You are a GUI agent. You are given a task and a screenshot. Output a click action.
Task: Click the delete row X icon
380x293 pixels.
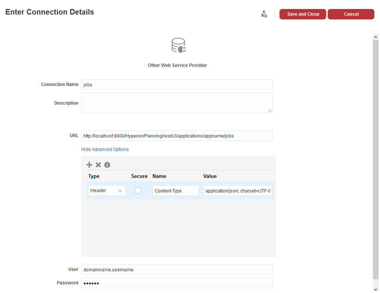pyautogui.click(x=98, y=165)
